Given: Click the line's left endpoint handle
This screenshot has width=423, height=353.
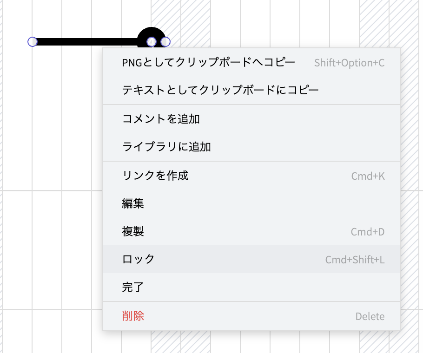Looking at the screenshot, I should (x=33, y=42).
